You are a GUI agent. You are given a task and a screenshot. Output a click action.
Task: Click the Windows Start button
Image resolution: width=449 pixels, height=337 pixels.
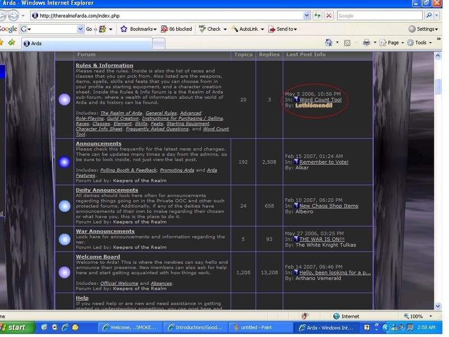point(17,327)
